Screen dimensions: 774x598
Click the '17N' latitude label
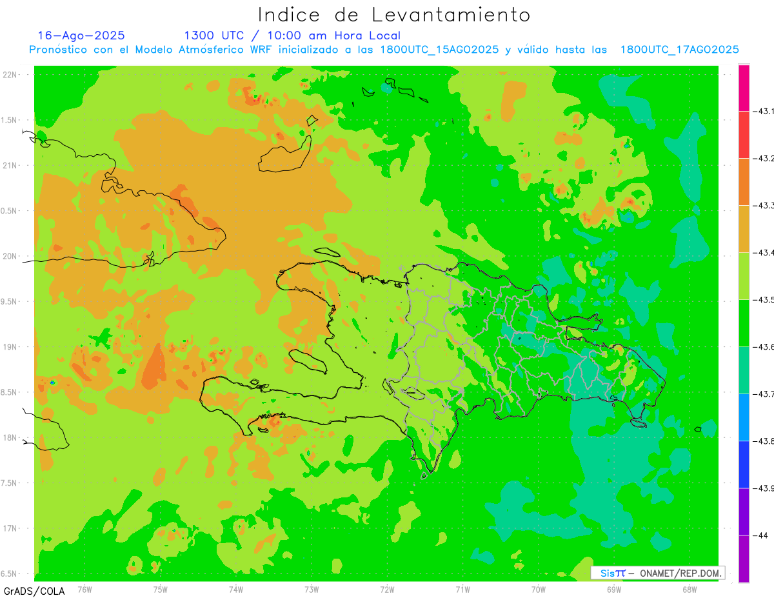[x=10, y=528]
